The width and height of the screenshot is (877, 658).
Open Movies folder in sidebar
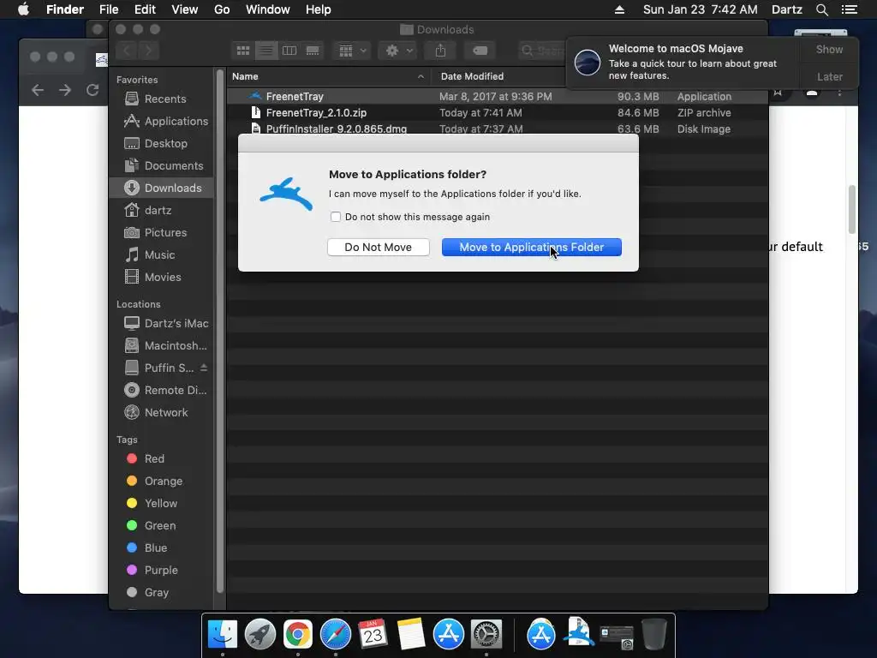click(x=162, y=278)
